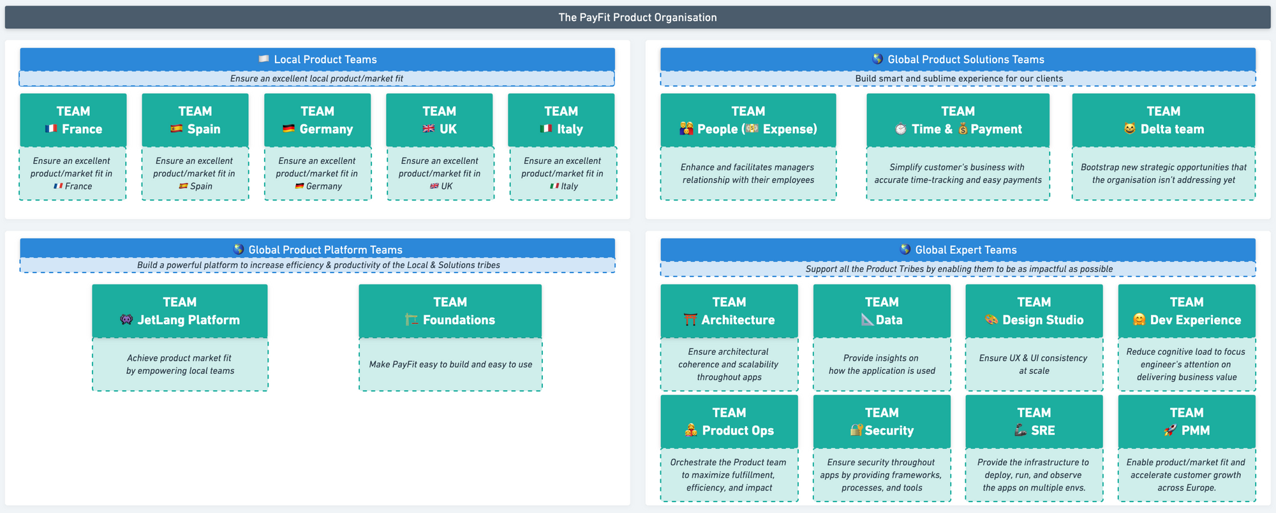Click the UK flag in the Team UK header
Screen dimensions: 1276x513
tap(429, 129)
